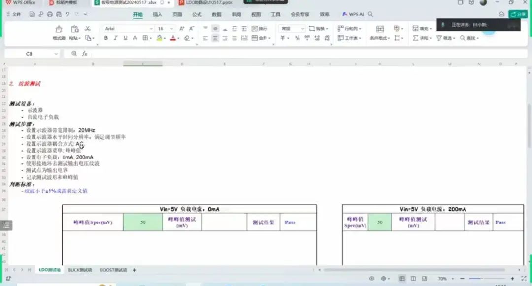The width and height of the screenshot is (532, 286).
Task: Click the undo arrow icon
Action: click(67, 15)
